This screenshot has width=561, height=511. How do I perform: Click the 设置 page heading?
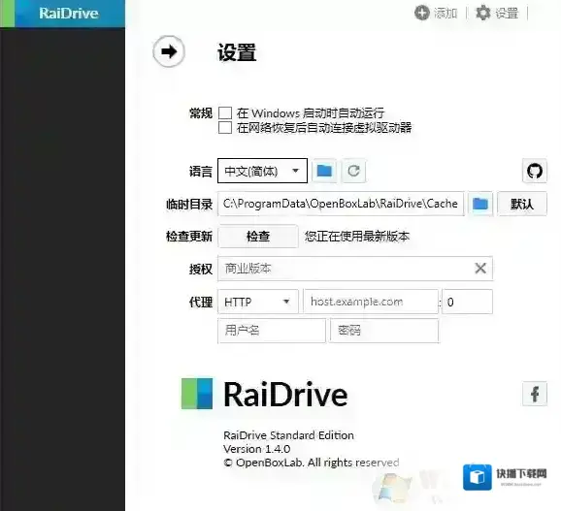point(237,52)
